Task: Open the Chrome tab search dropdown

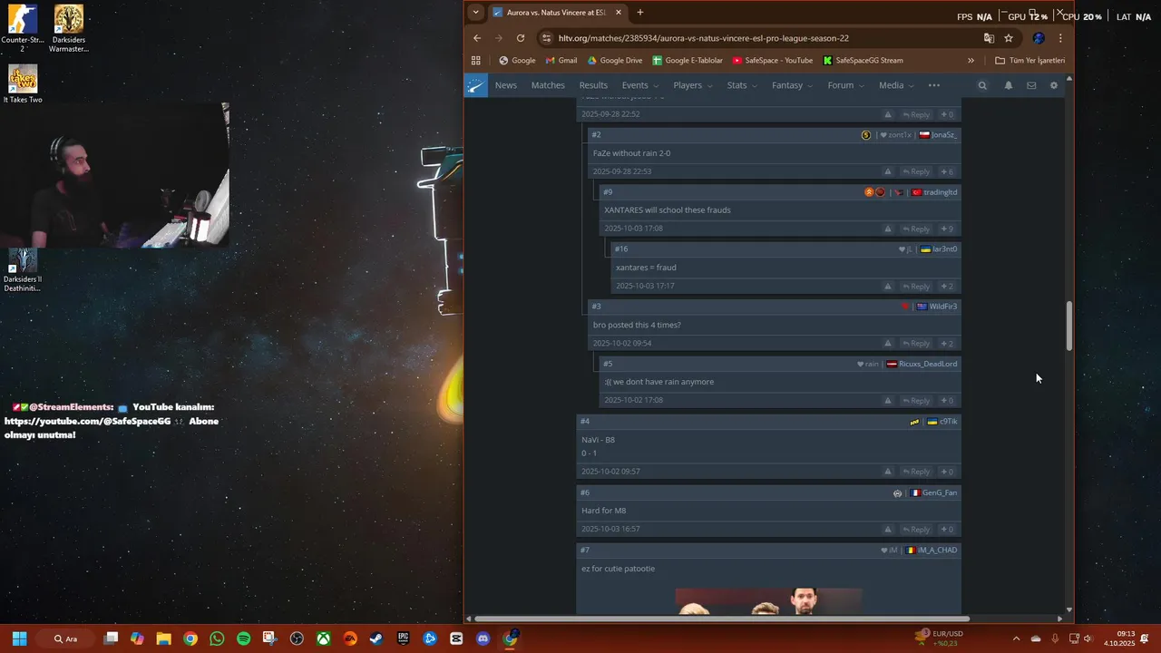Action: pyautogui.click(x=475, y=13)
